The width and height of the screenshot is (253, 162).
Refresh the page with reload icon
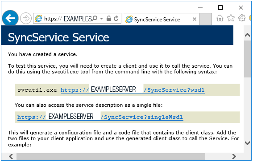click(116, 19)
